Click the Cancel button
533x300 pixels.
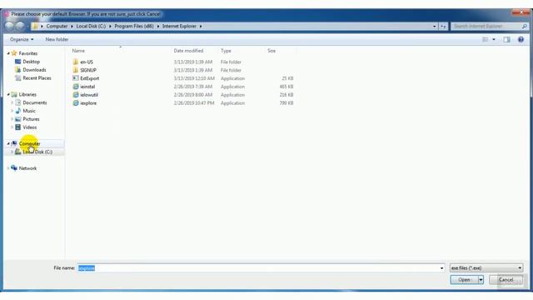click(506, 280)
